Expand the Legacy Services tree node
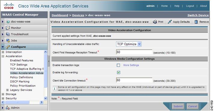214x111 pixels. click(8, 90)
